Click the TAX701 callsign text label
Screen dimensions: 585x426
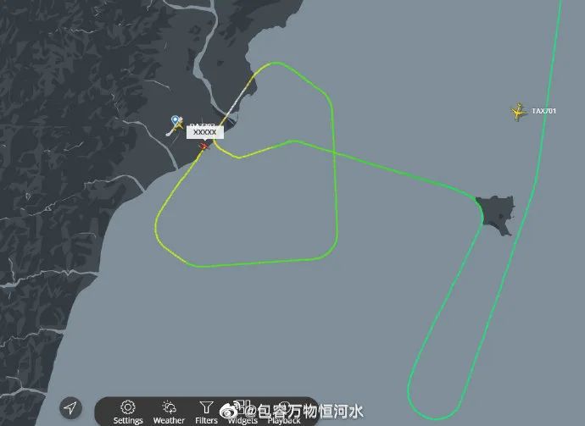click(x=544, y=111)
